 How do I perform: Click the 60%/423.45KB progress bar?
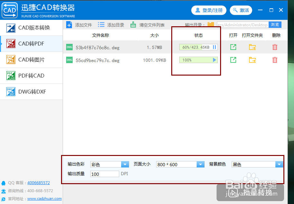pos(198,47)
